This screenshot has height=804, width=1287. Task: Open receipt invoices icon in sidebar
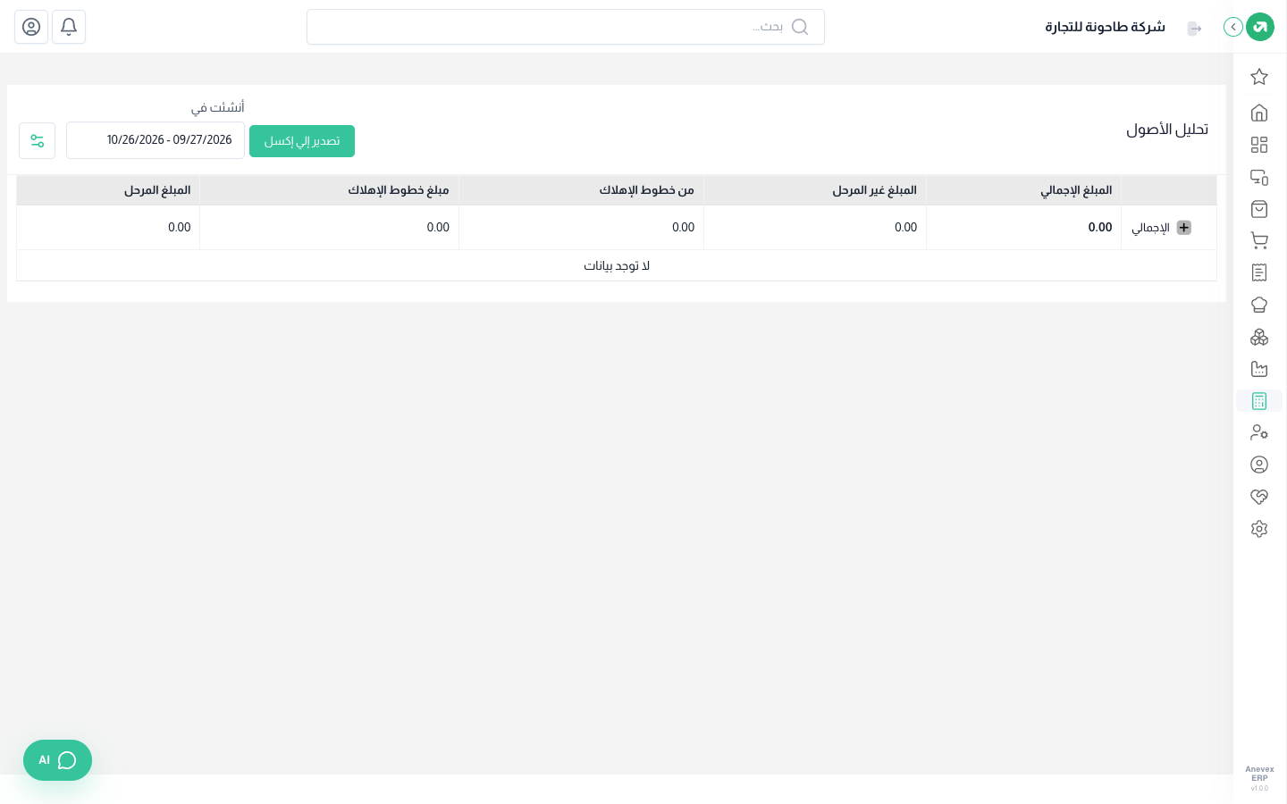click(1259, 272)
